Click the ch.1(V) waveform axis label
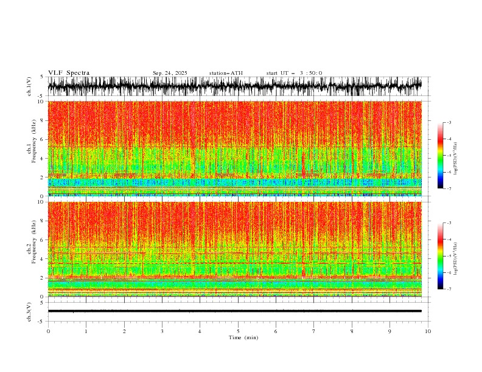Screen dimensions: 482x372 (x=29, y=86)
